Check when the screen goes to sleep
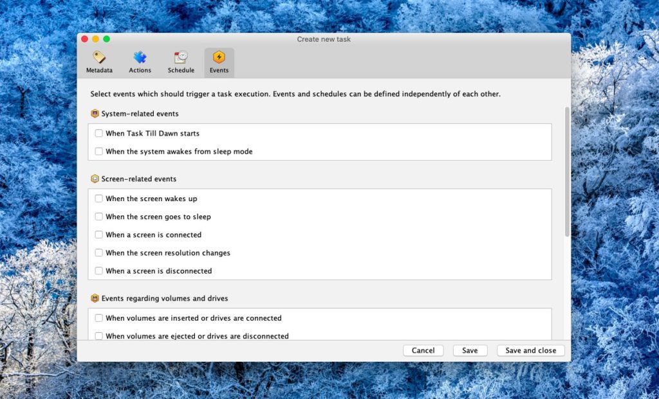659x399 pixels. click(x=98, y=217)
